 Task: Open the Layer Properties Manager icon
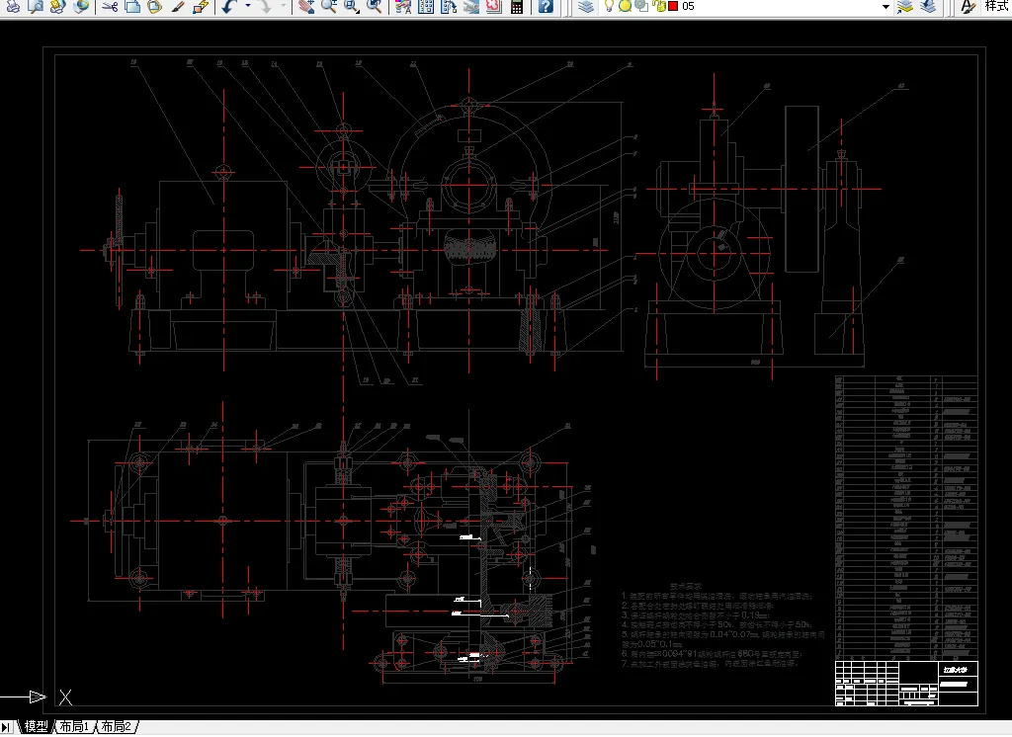click(586, 7)
